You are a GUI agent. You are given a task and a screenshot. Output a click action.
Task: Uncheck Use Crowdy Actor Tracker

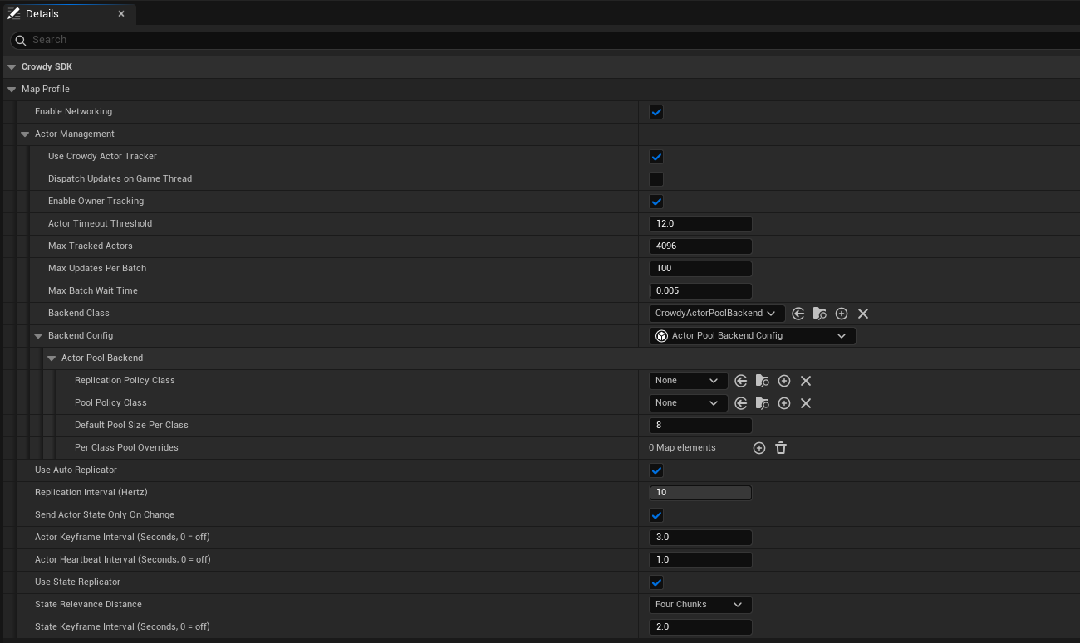tap(656, 157)
